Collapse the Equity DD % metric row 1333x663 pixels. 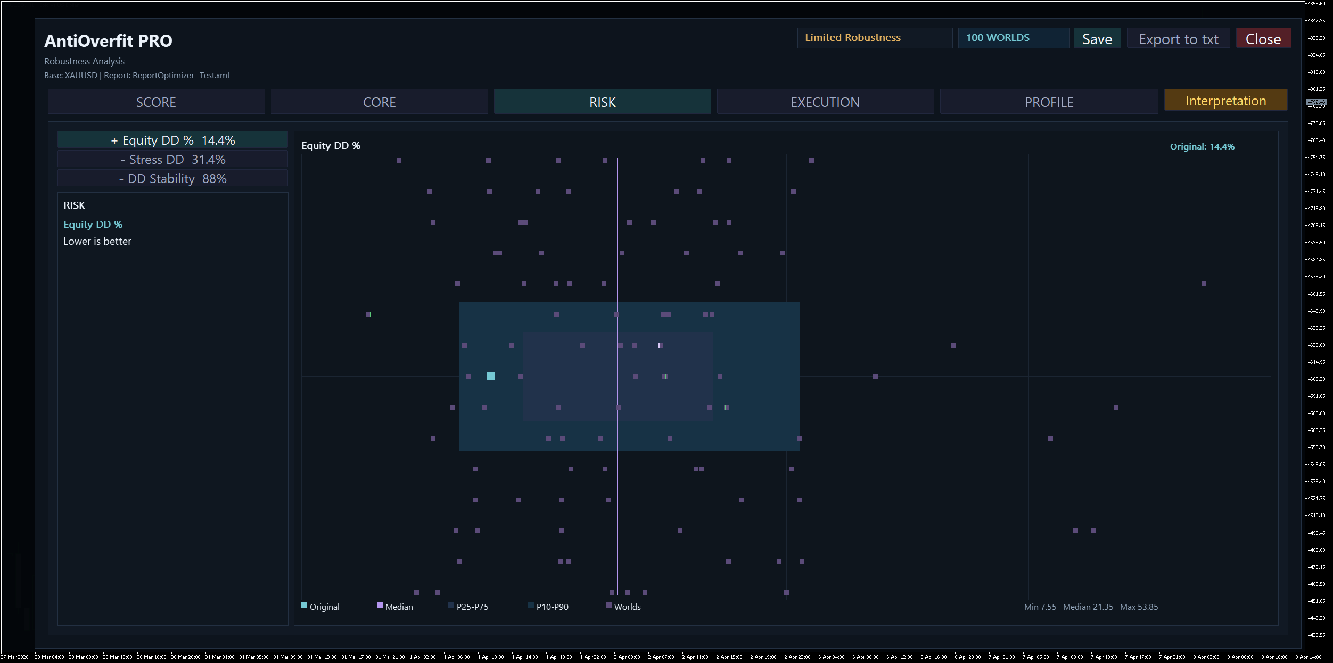pos(172,140)
